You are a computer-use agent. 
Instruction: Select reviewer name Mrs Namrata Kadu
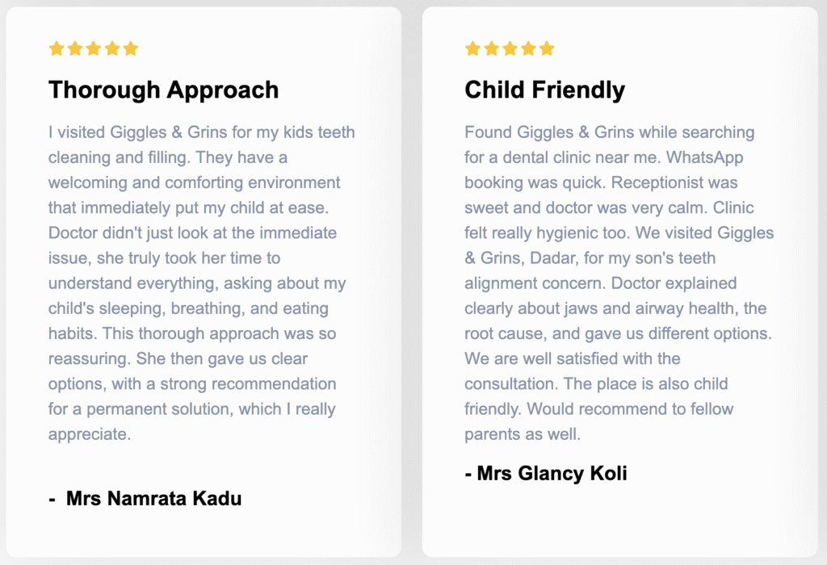(153, 498)
